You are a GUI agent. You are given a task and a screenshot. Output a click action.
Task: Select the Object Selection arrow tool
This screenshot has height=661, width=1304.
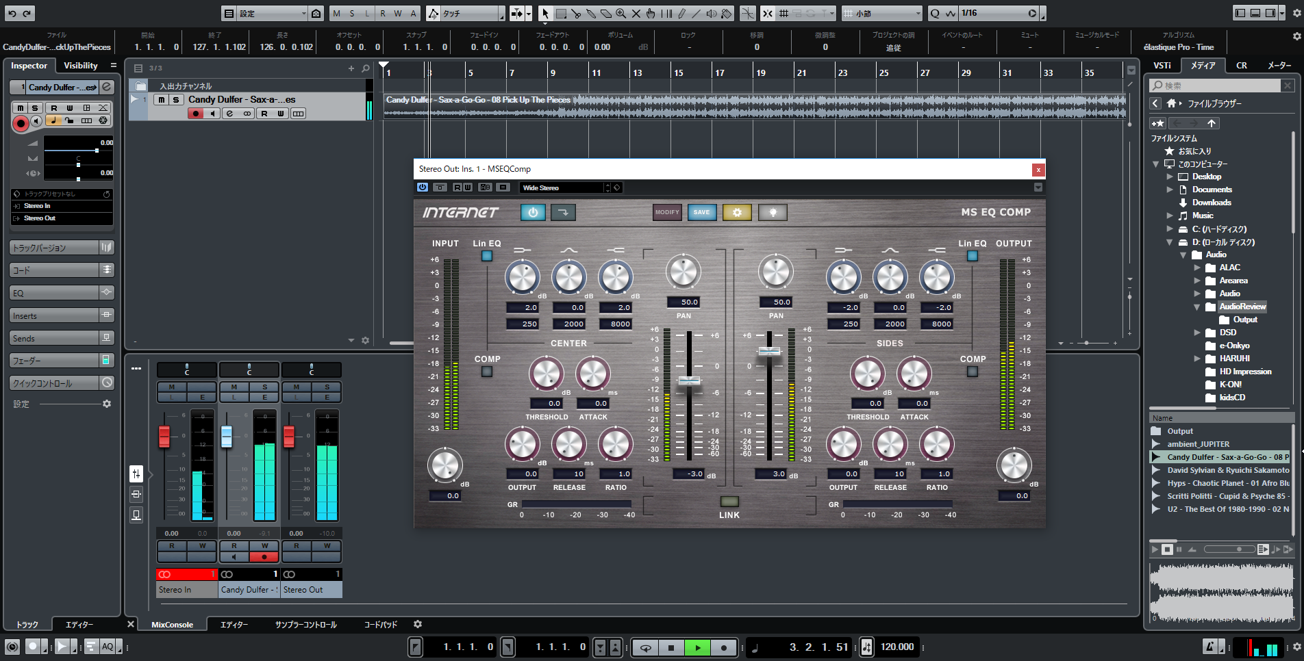coord(545,13)
